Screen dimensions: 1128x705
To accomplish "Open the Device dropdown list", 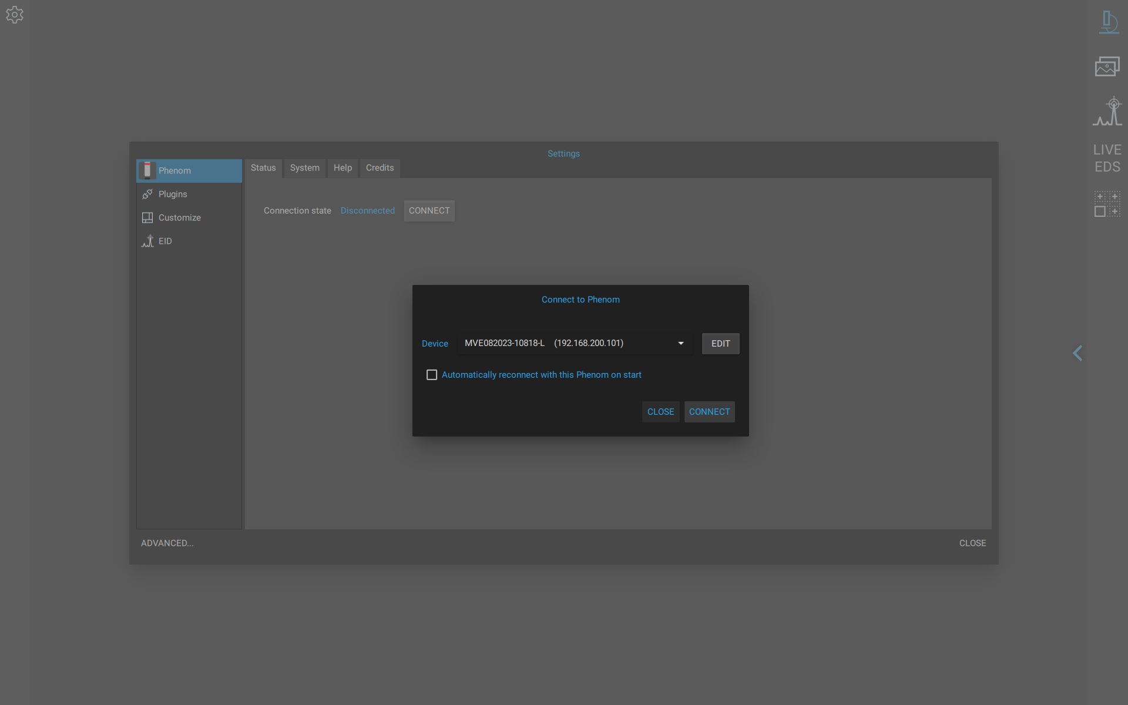I will point(575,343).
